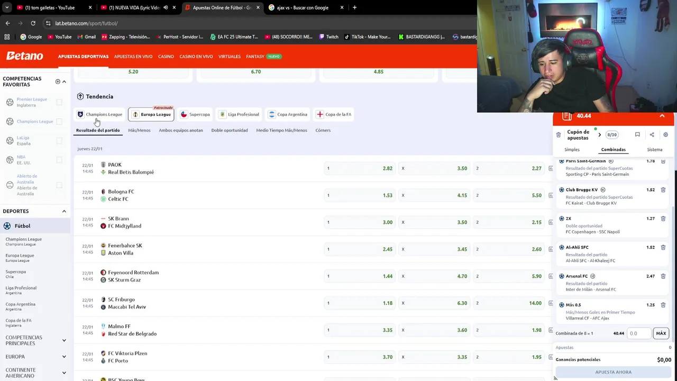Viewport: 677px width, 381px height.
Task: Select the Supercopa trend chip
Action: 195,114
